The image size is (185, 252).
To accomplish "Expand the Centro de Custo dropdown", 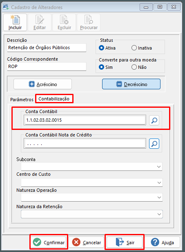I will pos(92,183).
